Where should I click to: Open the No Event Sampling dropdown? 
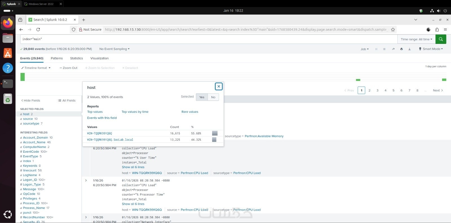tap(114, 49)
